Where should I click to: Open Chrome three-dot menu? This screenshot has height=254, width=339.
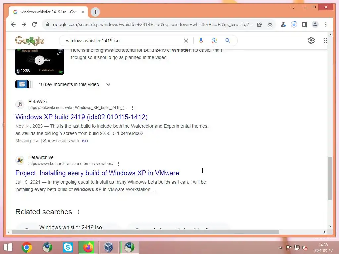(326, 24)
